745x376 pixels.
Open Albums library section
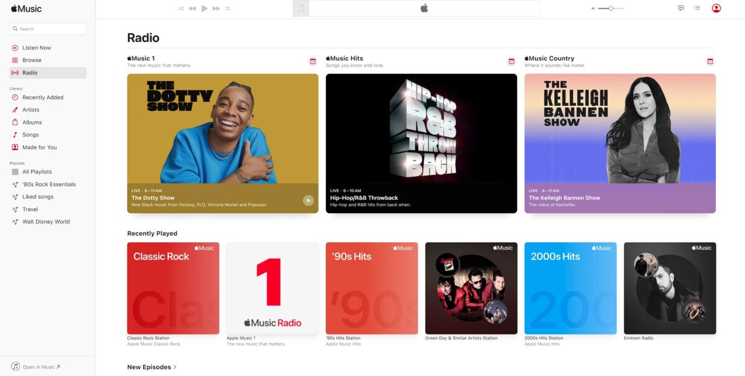[x=48, y=122]
